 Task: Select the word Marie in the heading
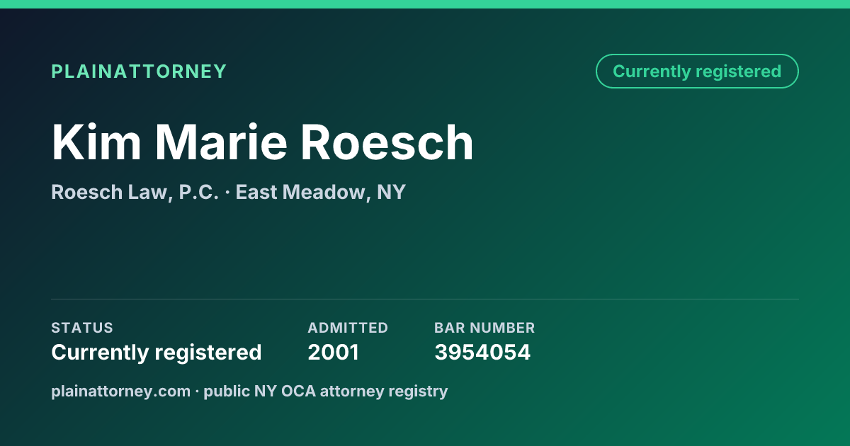pos(222,142)
